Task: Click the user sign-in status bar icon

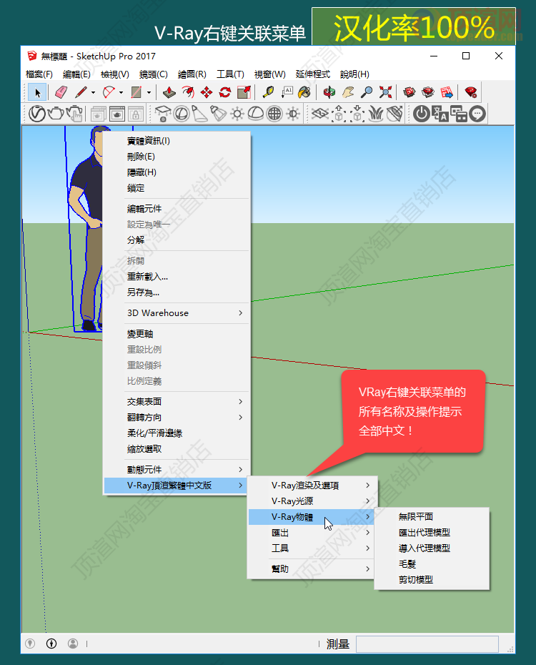Action: pos(73,644)
